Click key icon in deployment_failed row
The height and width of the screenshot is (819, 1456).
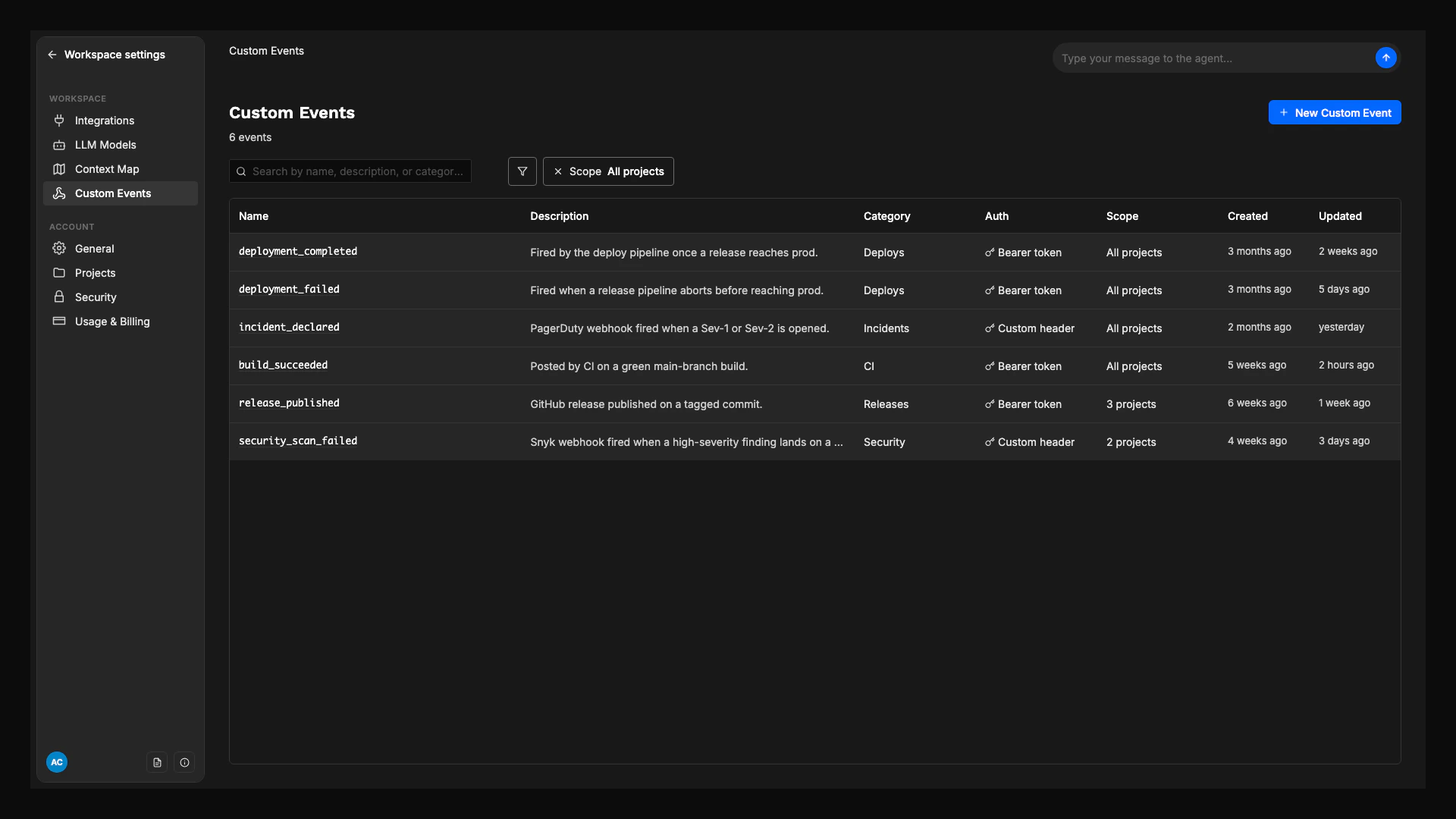point(990,290)
